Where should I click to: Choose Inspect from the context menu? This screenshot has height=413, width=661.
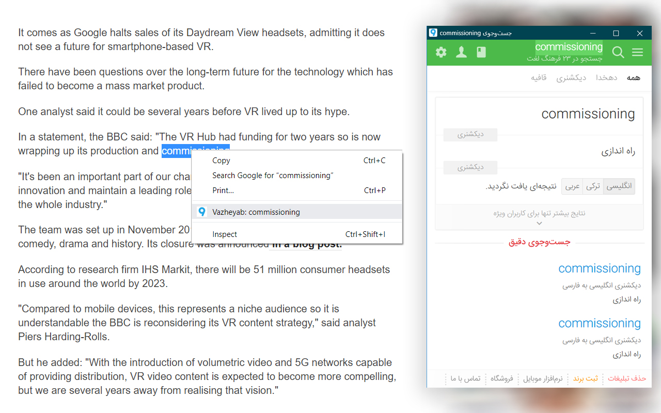[x=297, y=234]
